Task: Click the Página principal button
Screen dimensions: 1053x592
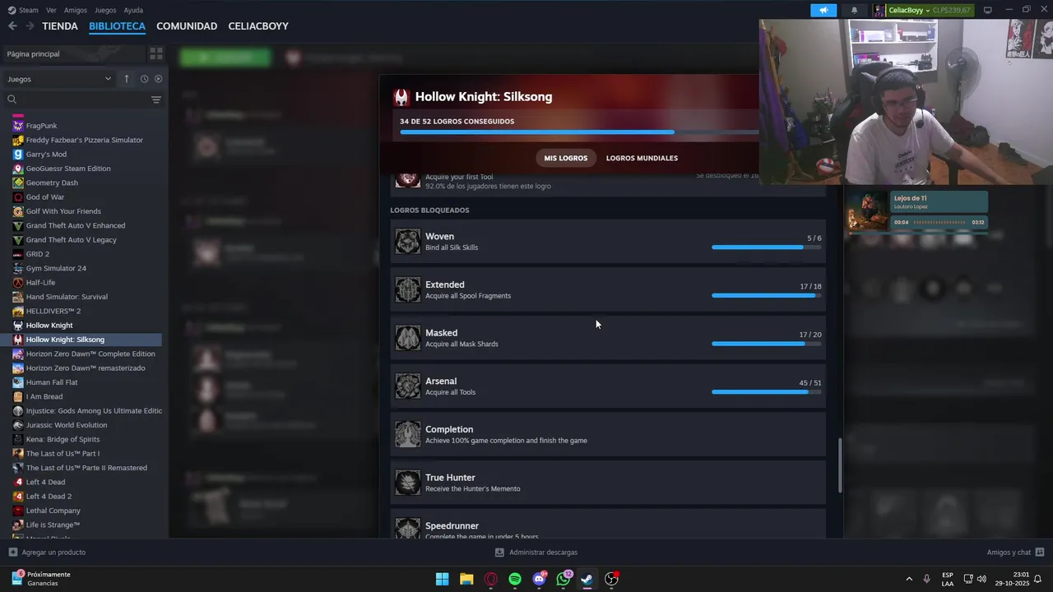Action: point(72,53)
